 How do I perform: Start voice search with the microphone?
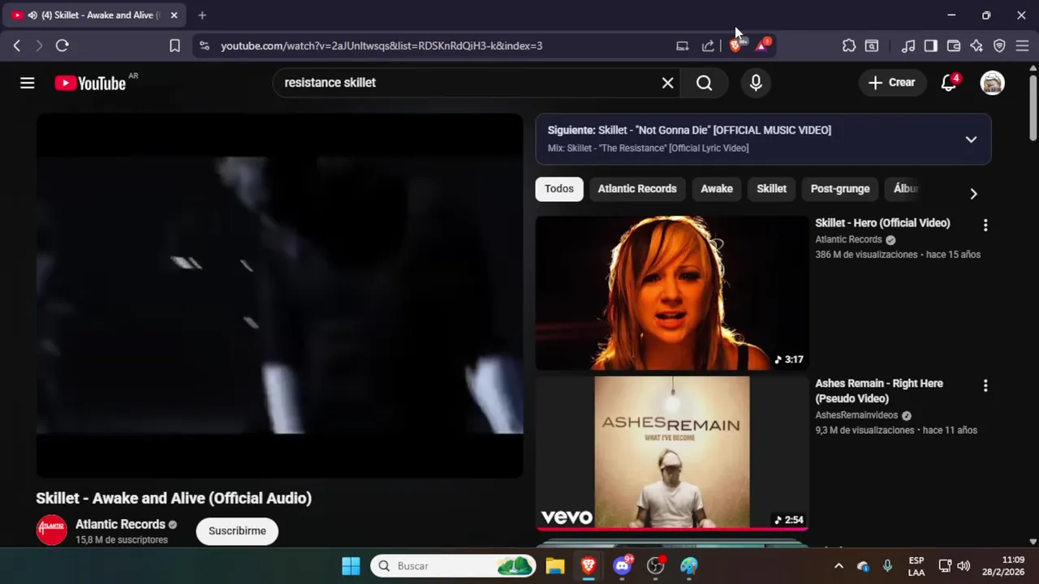click(x=756, y=83)
